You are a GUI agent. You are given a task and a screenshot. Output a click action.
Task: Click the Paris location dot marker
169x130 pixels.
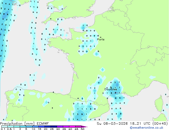click(x=101, y=37)
